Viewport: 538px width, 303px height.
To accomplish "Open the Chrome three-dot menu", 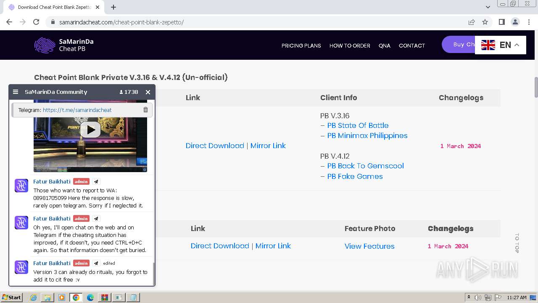I will click(528, 22).
